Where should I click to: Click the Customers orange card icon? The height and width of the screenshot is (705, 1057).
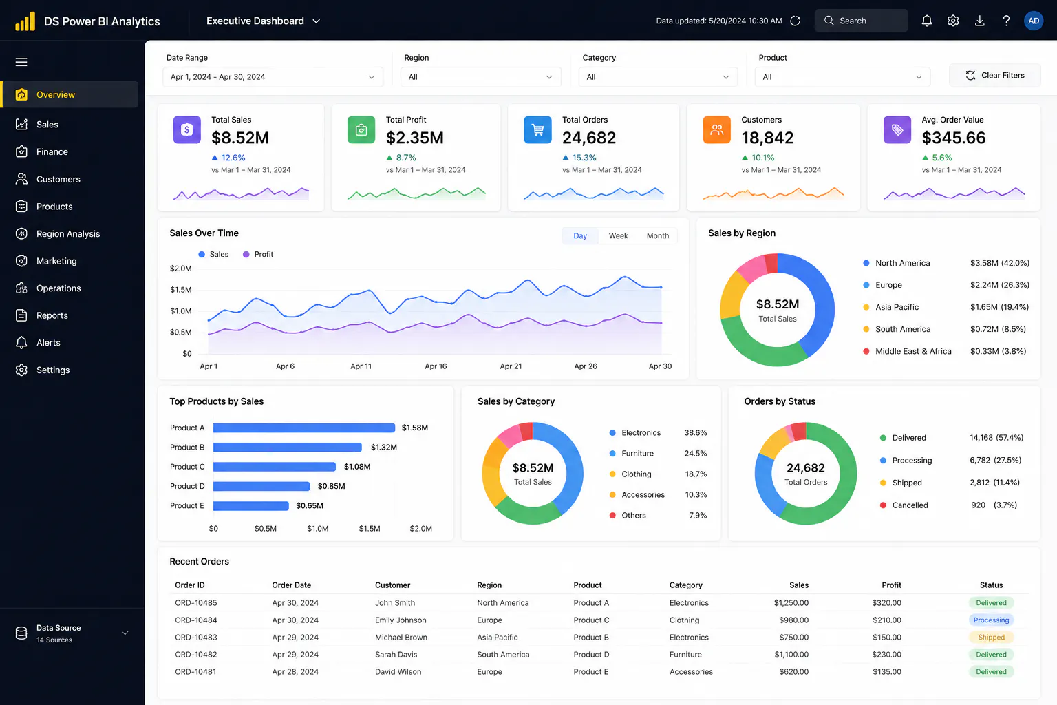point(716,129)
